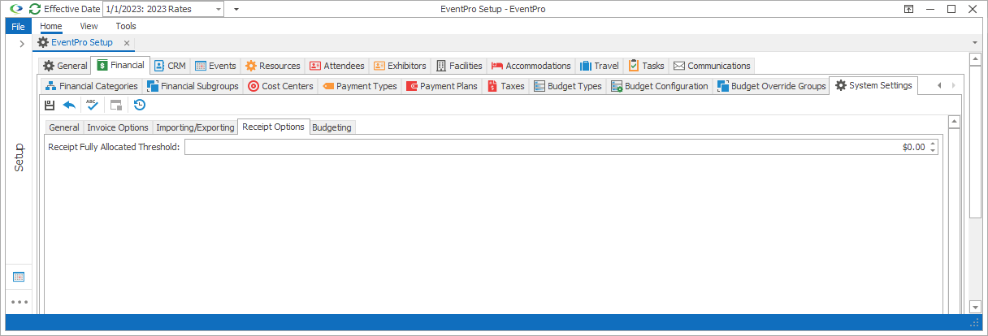Click the window layout toolbar icon

click(116, 105)
